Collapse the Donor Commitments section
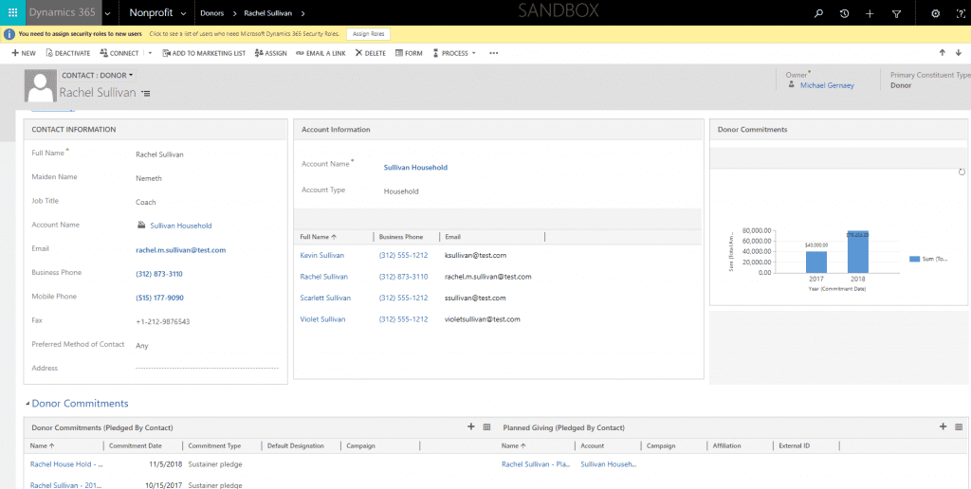 click(x=27, y=404)
